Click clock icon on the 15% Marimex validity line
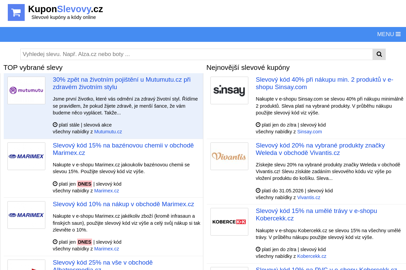406x270 pixels. 55,184
